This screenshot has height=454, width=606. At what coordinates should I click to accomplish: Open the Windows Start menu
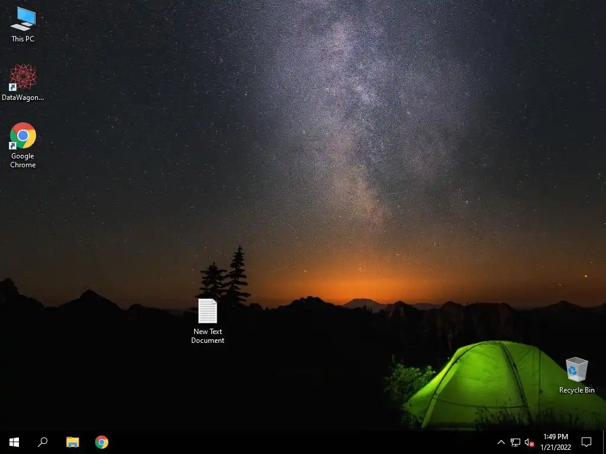pyautogui.click(x=14, y=442)
